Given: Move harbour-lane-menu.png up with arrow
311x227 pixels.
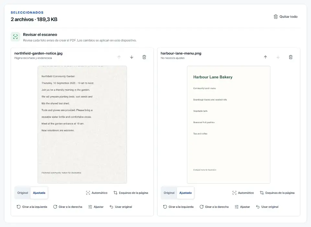Looking at the screenshot, I should pos(265,57).
